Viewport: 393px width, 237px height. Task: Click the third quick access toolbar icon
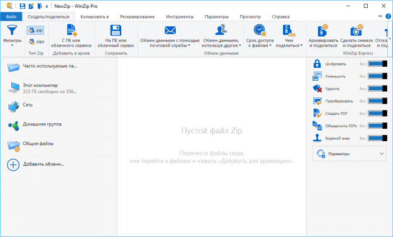point(40,6)
